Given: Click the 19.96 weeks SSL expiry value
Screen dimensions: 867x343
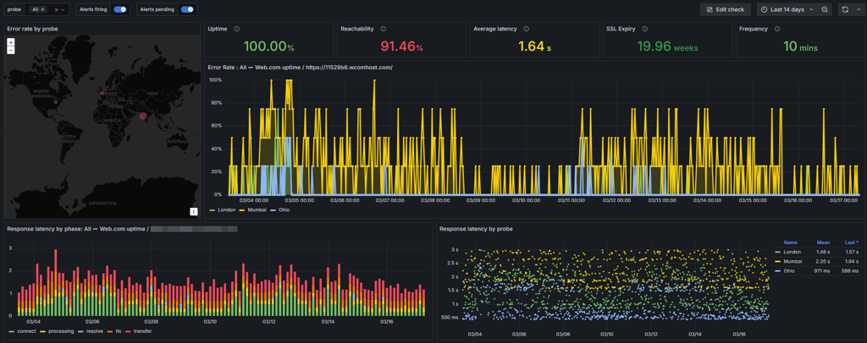Looking at the screenshot, I should click(667, 46).
